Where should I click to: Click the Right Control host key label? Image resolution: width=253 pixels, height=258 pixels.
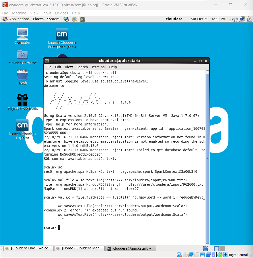point(238,255)
